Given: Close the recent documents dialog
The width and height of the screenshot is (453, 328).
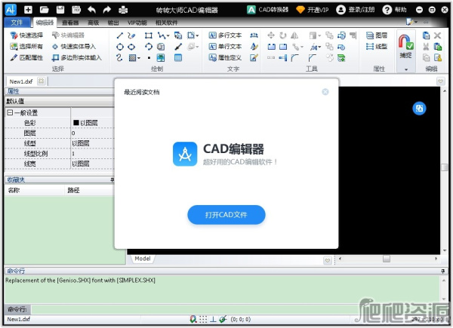Looking at the screenshot, I should point(325,92).
